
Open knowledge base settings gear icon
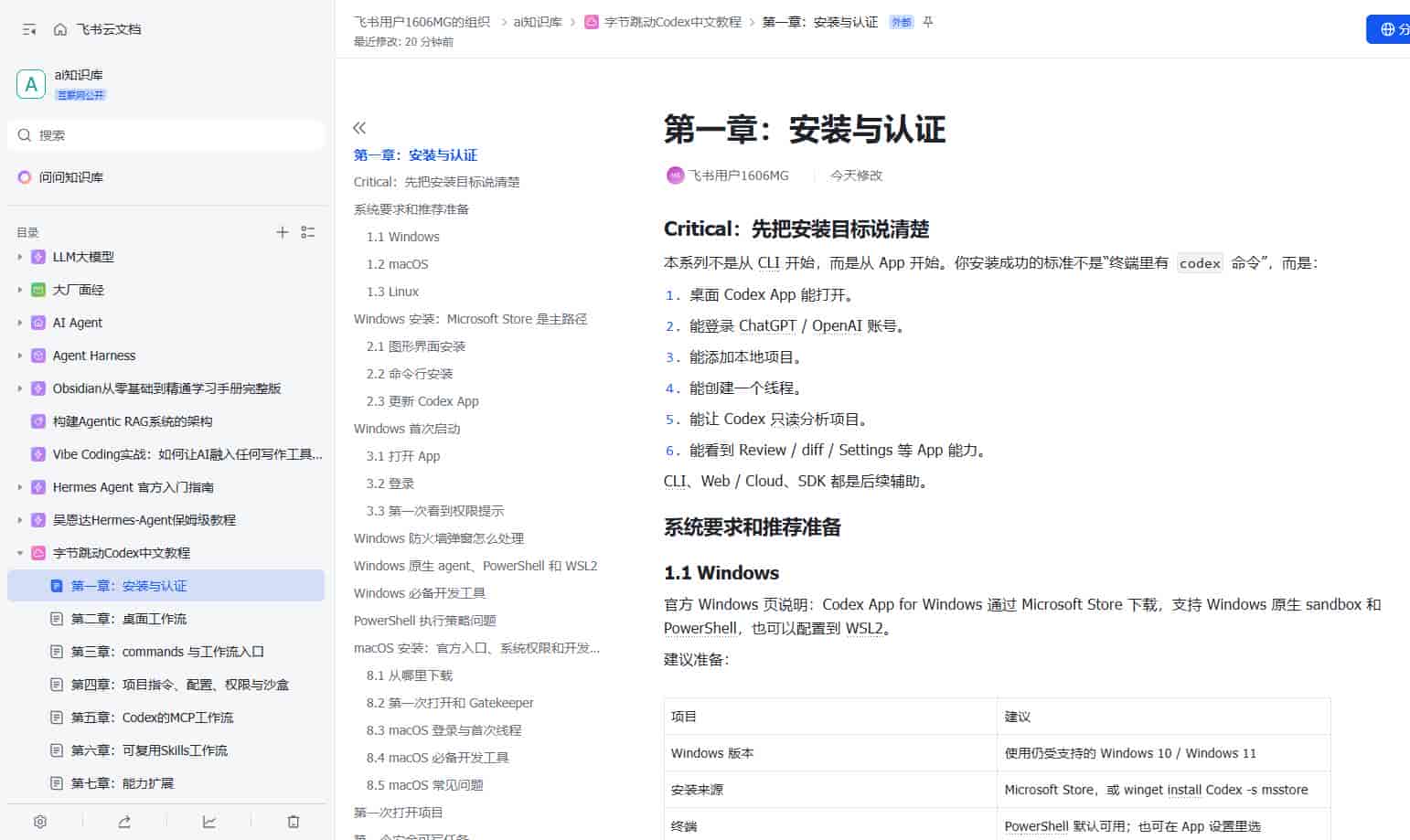(x=40, y=822)
